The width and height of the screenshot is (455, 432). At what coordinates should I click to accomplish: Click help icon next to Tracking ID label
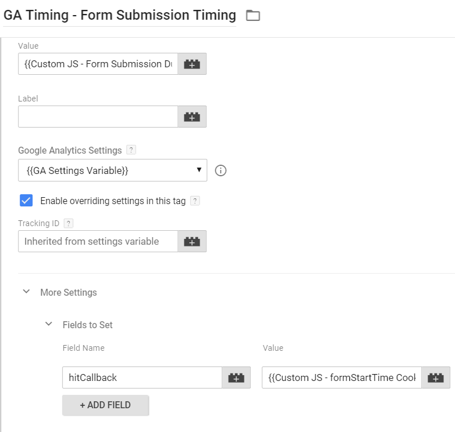tap(68, 223)
